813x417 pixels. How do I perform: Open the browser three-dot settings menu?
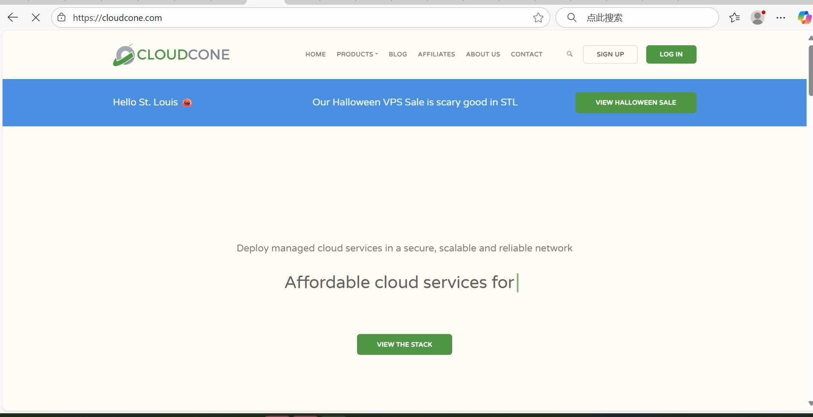point(781,17)
